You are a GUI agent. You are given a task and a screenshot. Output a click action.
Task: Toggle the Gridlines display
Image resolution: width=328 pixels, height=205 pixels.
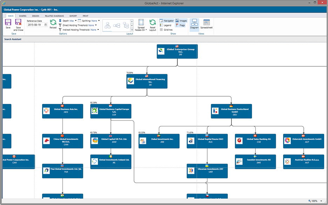coord(166,30)
